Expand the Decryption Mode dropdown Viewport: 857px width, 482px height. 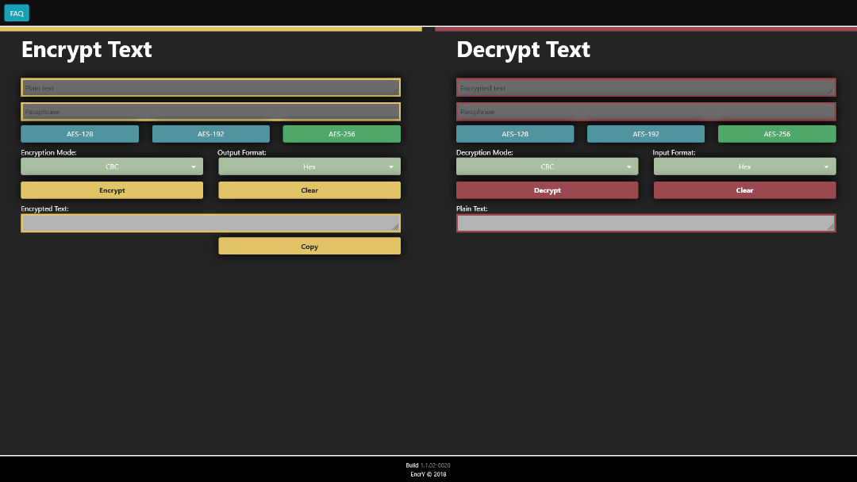coord(547,166)
